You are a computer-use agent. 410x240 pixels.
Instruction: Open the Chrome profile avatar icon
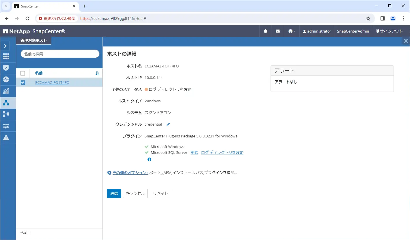pyautogui.click(x=393, y=18)
